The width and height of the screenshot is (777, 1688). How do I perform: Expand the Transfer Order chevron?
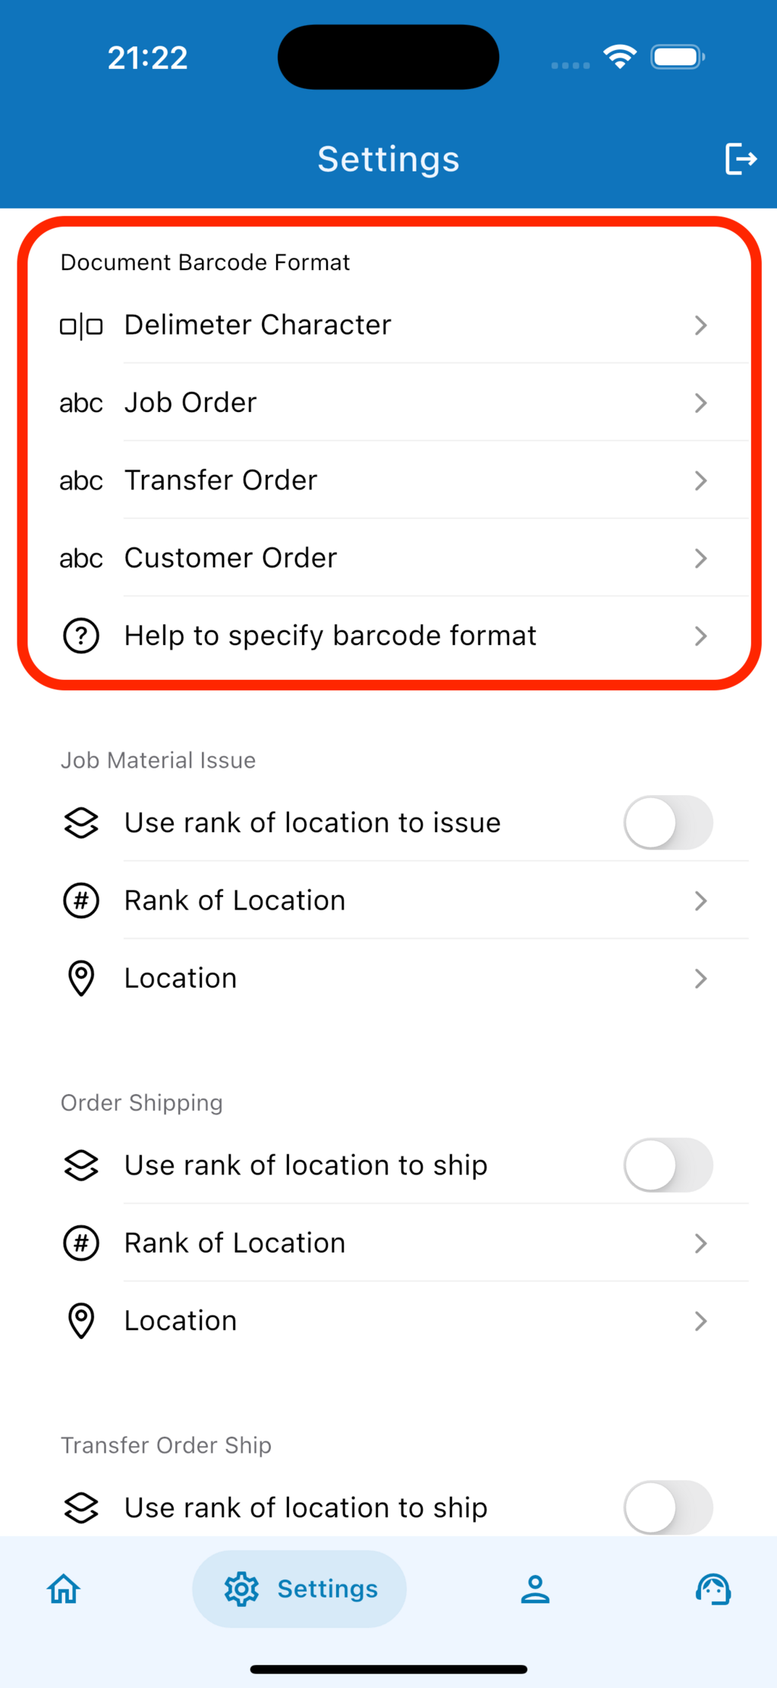(700, 480)
